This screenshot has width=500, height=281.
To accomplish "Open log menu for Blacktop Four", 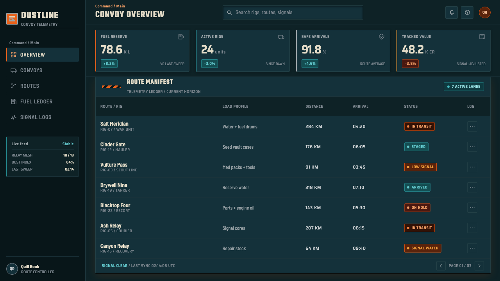I will 472,208.
